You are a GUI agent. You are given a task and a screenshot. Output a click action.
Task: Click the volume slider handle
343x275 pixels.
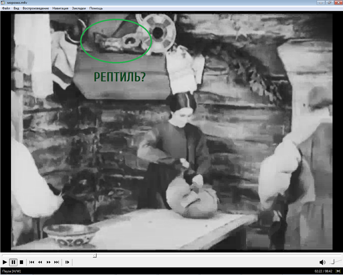tap(333, 261)
